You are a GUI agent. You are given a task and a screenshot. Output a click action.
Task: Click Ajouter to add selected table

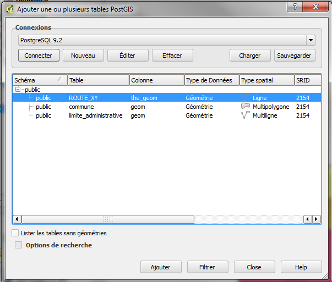(x=160, y=267)
